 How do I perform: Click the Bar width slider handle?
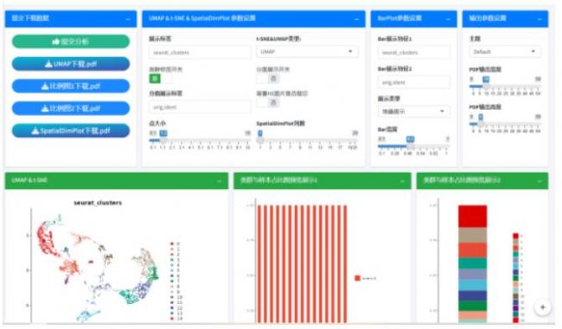click(410, 147)
